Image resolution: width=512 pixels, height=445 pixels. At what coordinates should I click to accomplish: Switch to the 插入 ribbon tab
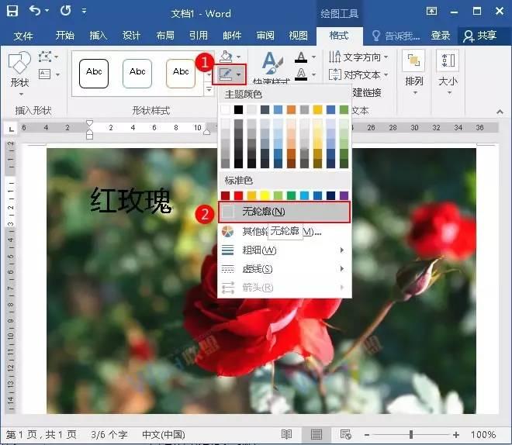[98, 35]
